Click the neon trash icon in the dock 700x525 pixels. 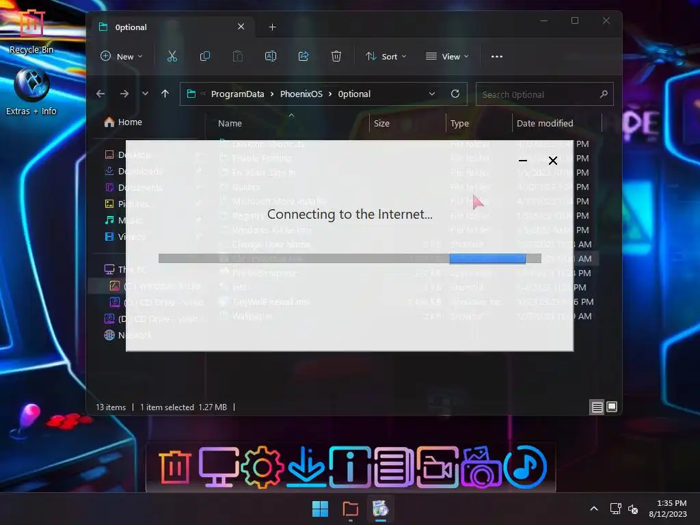pos(174,468)
